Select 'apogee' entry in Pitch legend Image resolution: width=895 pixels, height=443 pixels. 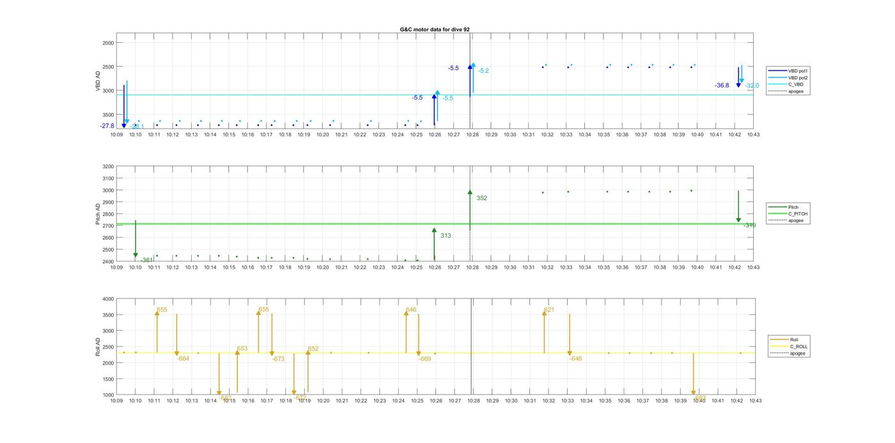tap(788, 221)
